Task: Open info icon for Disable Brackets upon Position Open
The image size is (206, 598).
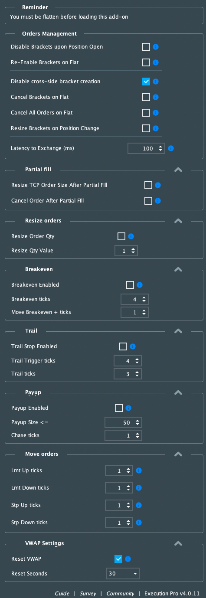Action: 156,47
